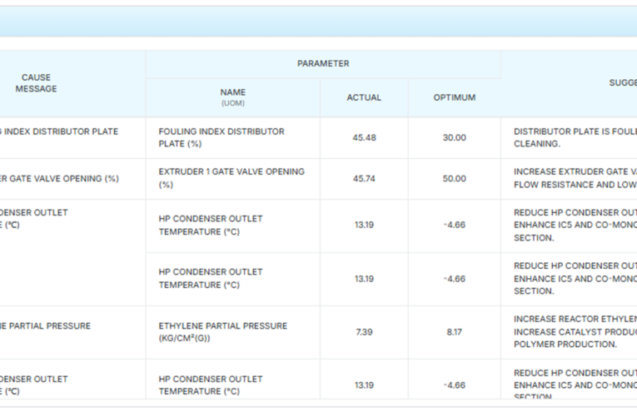The image size is (637, 412).
Task: Click cause message 'ER GATE VALVE OPENING (%)'
Action: click(x=59, y=179)
